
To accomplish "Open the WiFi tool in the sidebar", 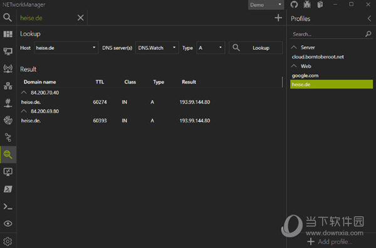I will click(8, 68).
